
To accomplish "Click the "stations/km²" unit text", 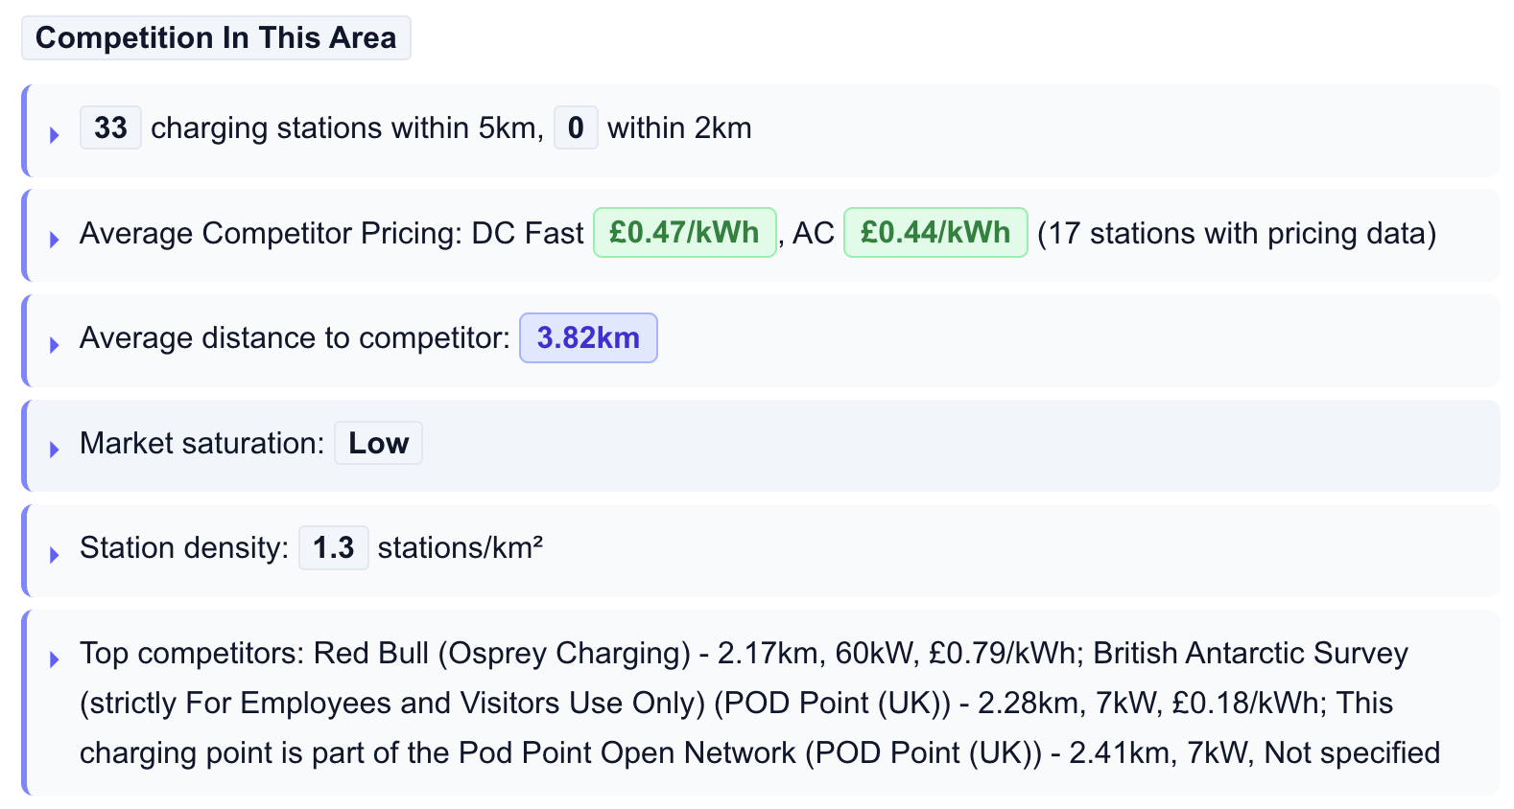I will 461,548.
